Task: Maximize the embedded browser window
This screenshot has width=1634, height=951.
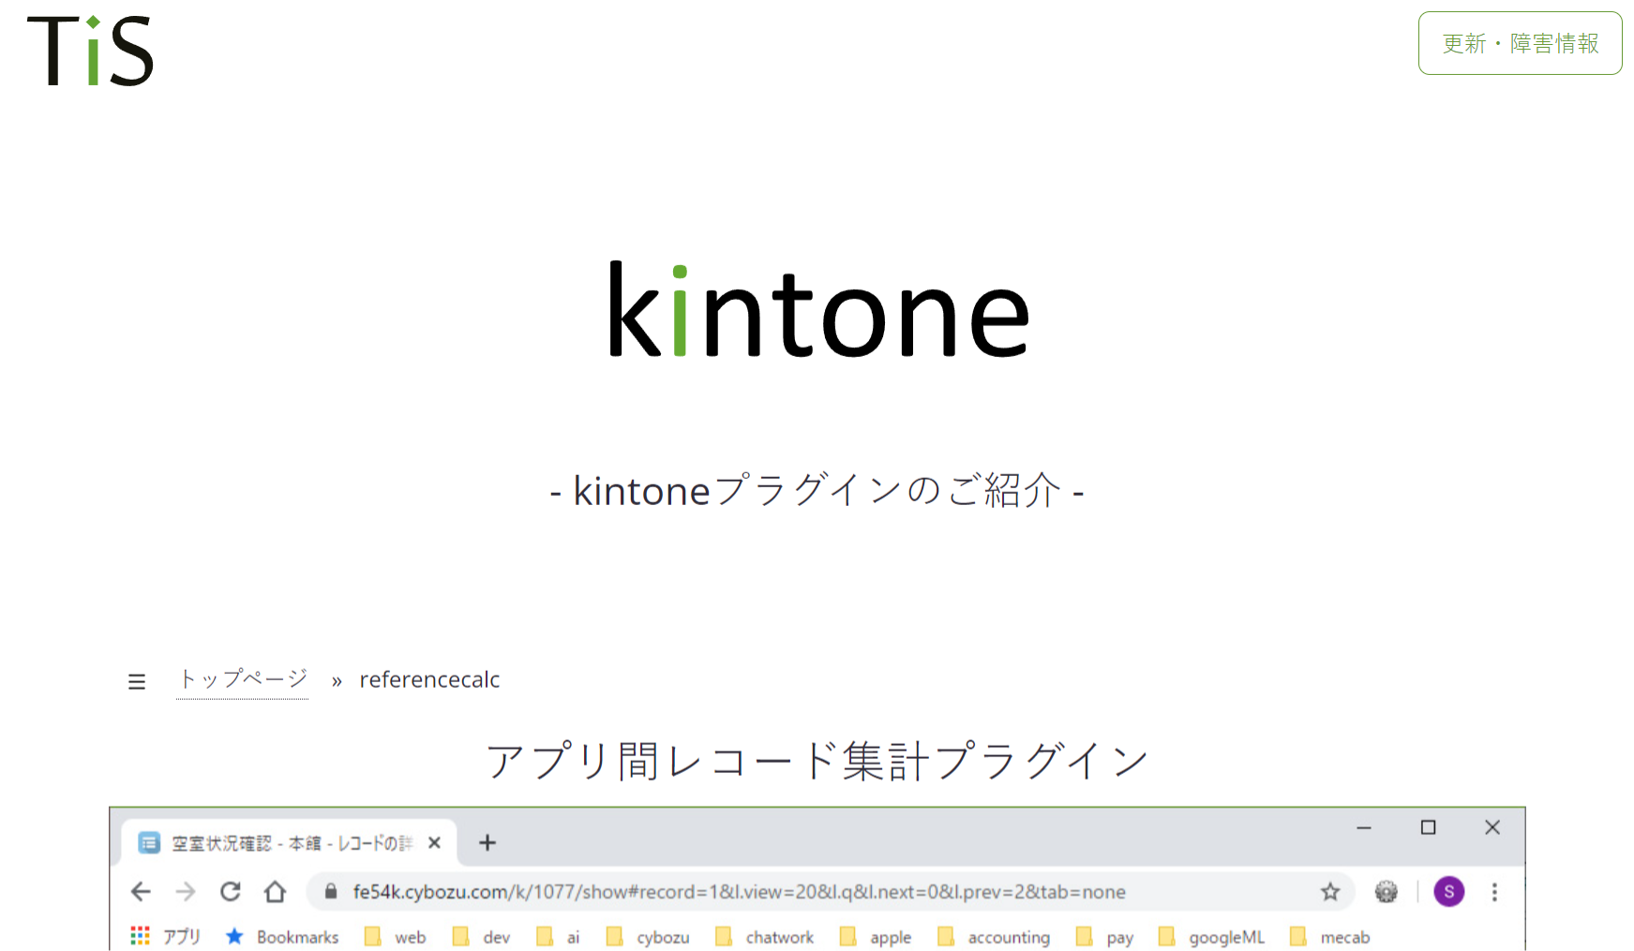Action: [1428, 827]
